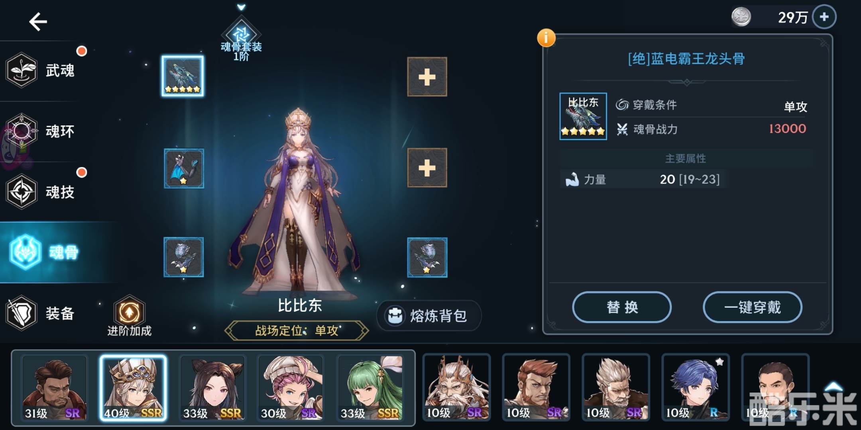Add soul bone to top right empty slot
861x430 pixels.
427,77
